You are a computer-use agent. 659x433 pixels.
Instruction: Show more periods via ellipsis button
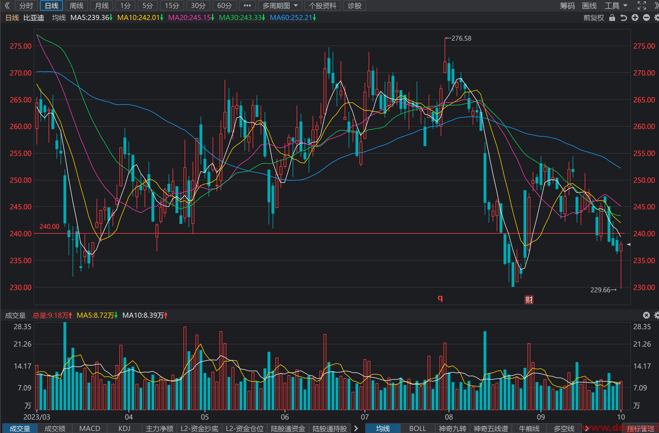click(247, 5)
